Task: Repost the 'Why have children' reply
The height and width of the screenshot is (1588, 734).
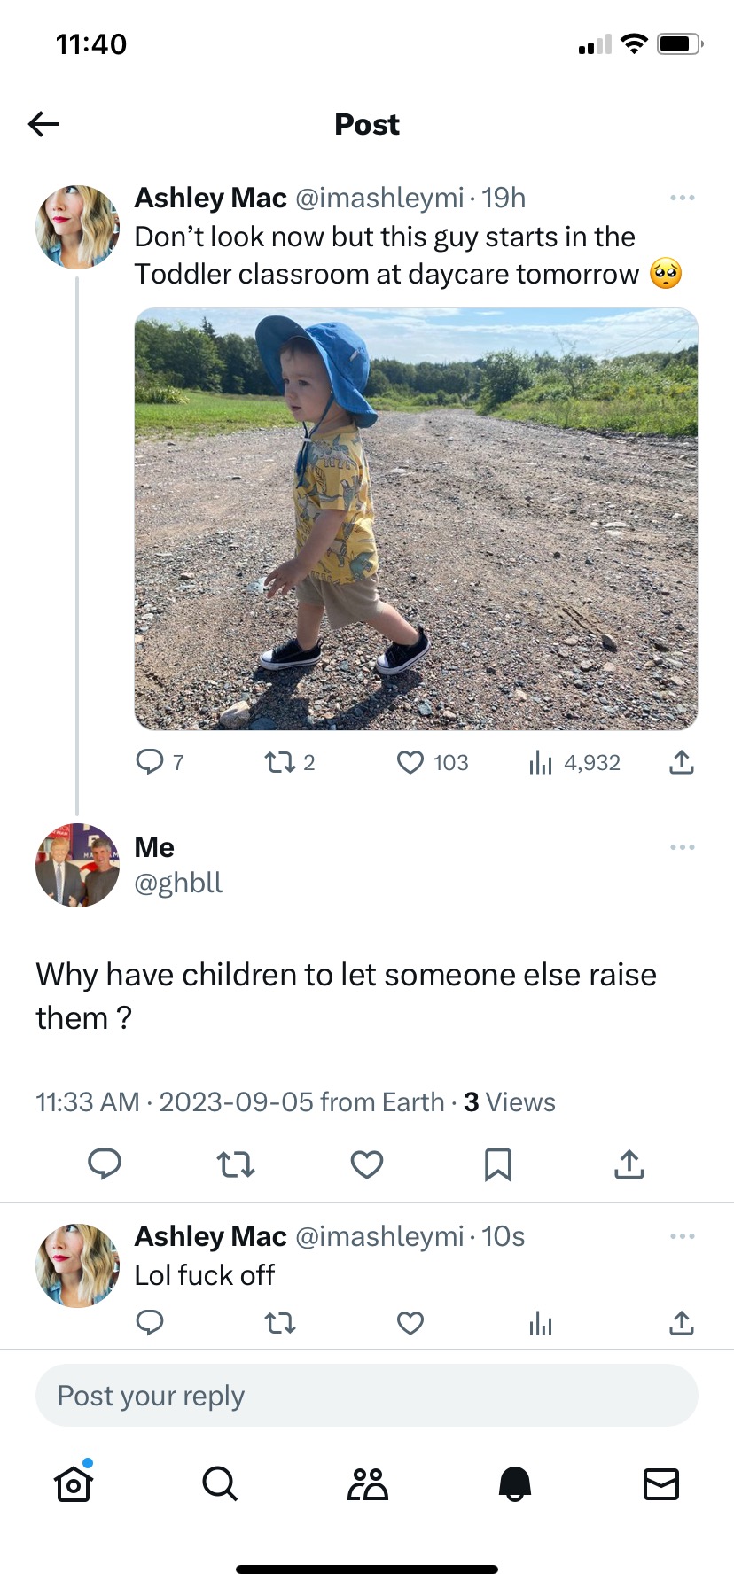Action: (x=236, y=1164)
